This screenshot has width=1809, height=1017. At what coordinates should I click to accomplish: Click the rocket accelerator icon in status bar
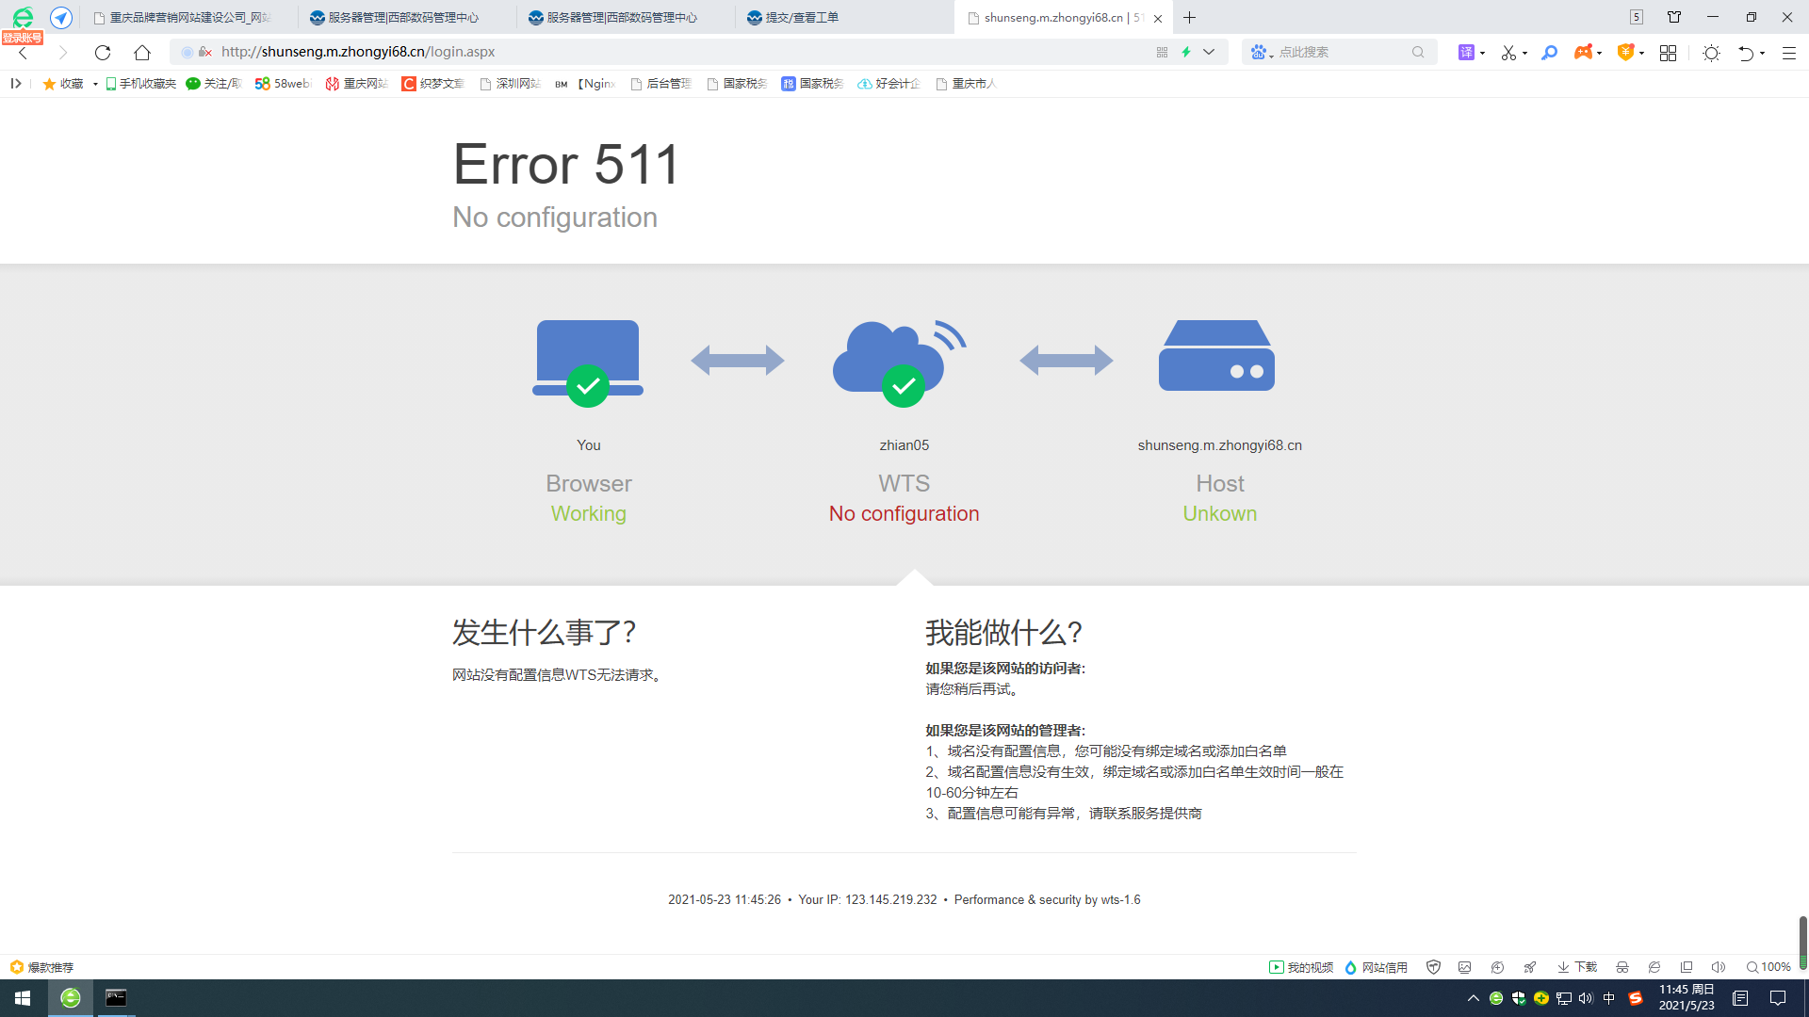[x=1530, y=967]
